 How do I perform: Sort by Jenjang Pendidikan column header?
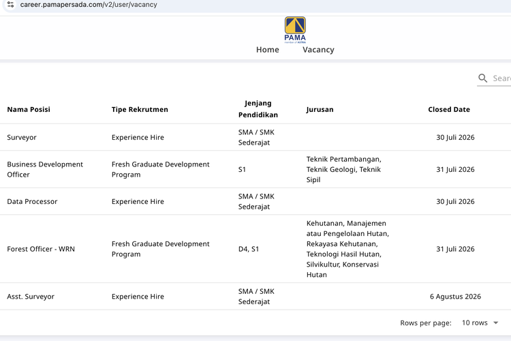(258, 109)
